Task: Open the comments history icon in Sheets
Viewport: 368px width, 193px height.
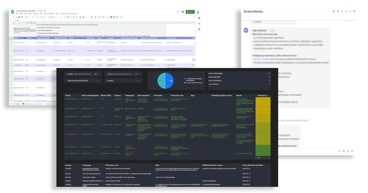Action: click(183, 12)
